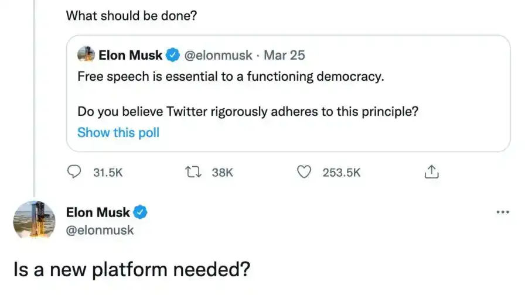Click the verified badge in the quoted tweet

click(x=173, y=56)
